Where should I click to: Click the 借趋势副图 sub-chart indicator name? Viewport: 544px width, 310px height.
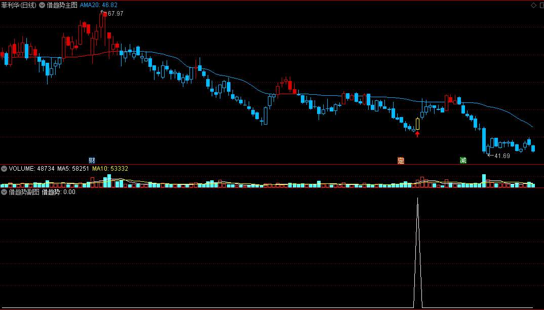24,192
